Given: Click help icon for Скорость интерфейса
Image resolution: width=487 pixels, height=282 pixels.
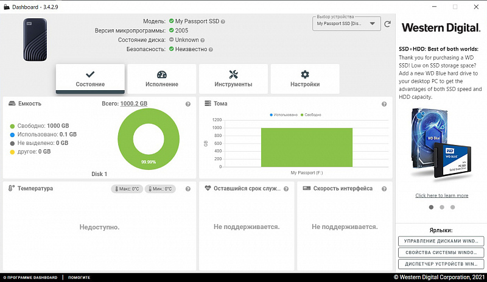Looking at the screenshot, I should tap(384, 189).
